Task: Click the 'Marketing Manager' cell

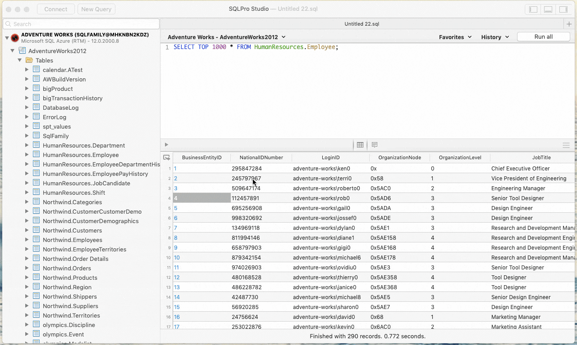Action: 516,317
